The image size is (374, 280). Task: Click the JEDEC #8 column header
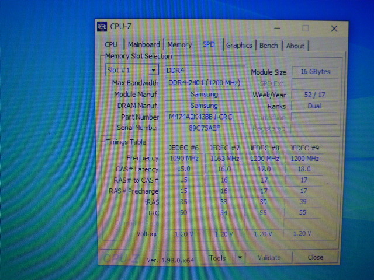click(x=264, y=148)
